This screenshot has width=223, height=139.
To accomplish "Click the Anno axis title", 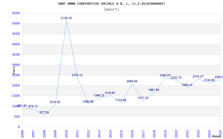I will click(x=216, y=136).
